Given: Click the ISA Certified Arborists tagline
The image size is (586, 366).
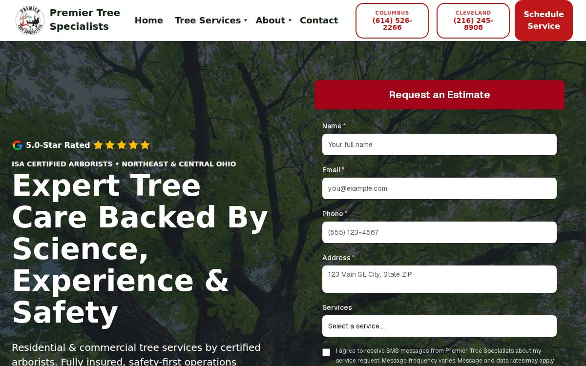Looking at the screenshot, I should (124, 164).
